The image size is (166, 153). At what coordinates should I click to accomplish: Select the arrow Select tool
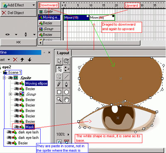59,61
